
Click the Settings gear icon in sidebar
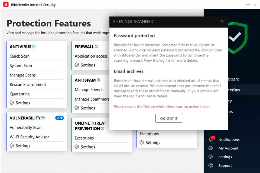(x=211, y=157)
